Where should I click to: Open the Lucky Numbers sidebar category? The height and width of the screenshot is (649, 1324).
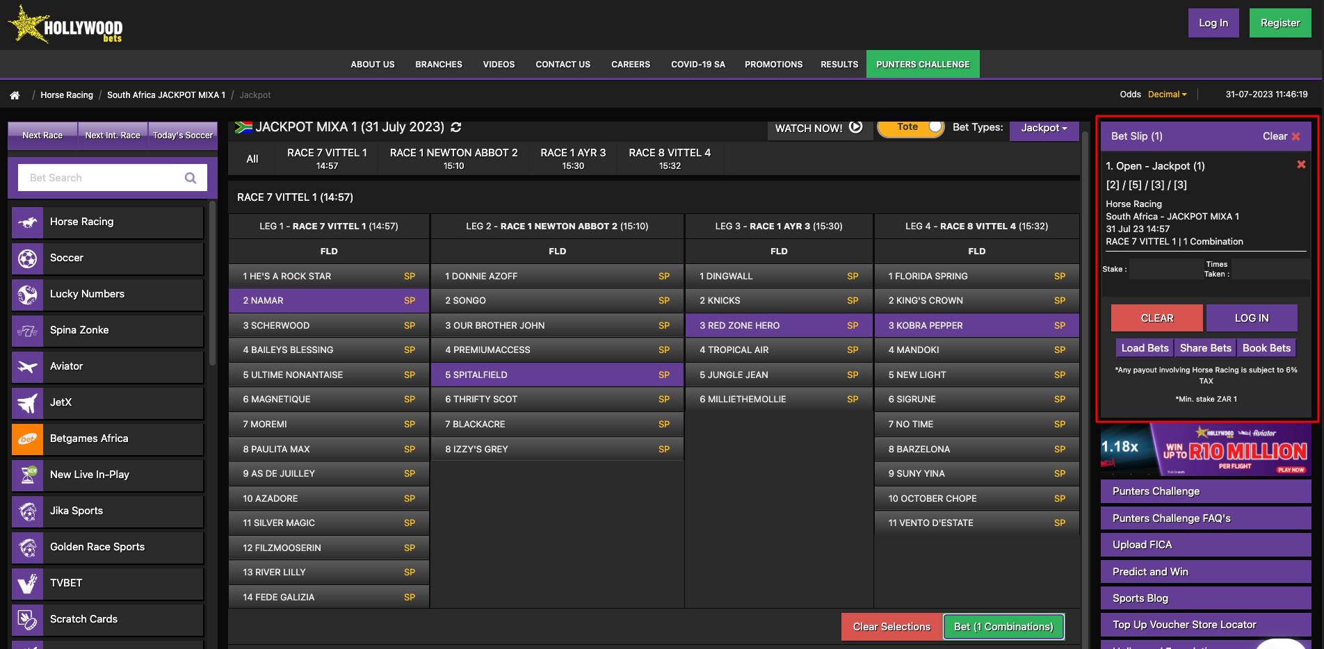tap(87, 294)
